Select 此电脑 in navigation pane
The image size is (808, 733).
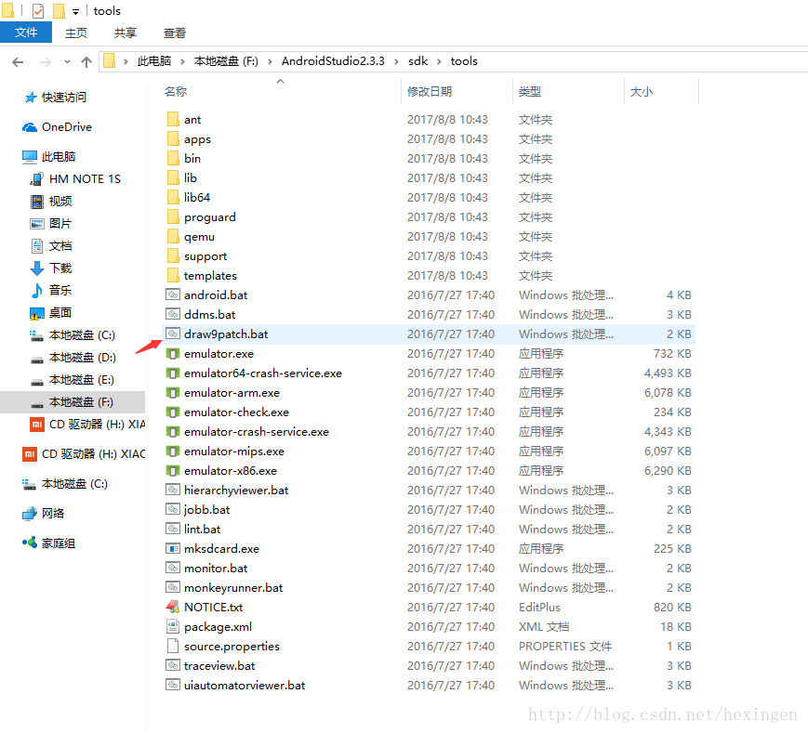tap(59, 156)
